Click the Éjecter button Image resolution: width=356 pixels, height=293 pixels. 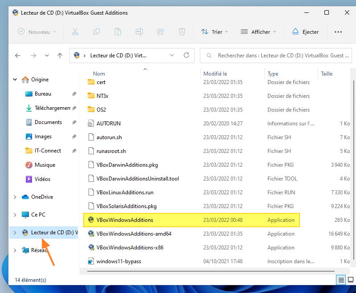[x=305, y=32]
